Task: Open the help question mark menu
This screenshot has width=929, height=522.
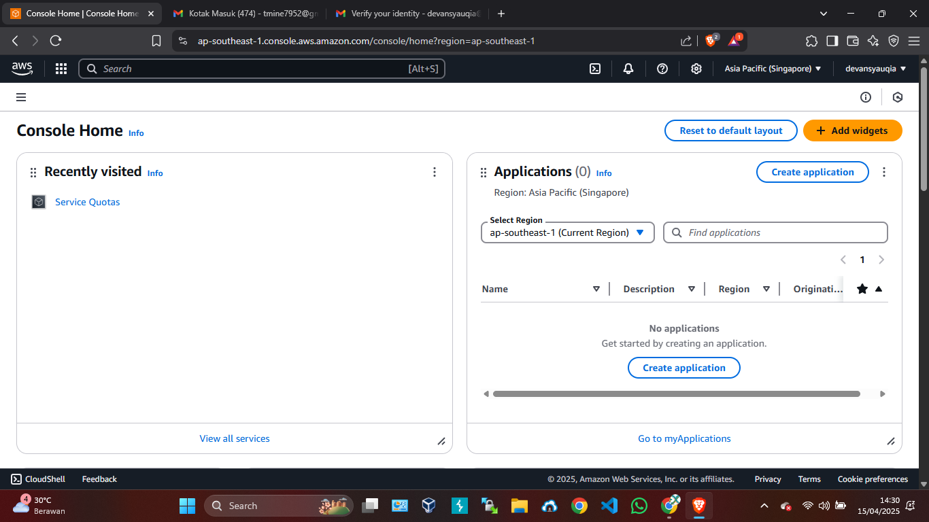Action: (662, 69)
